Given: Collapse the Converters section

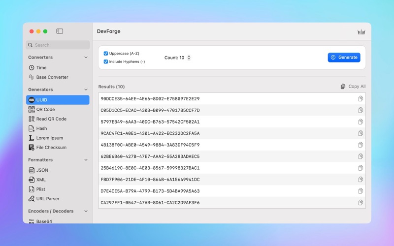Looking at the screenshot, I should tap(86, 57).
